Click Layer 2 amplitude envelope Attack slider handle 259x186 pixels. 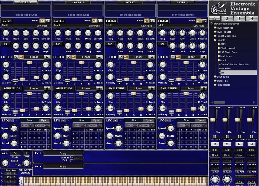click(67, 112)
